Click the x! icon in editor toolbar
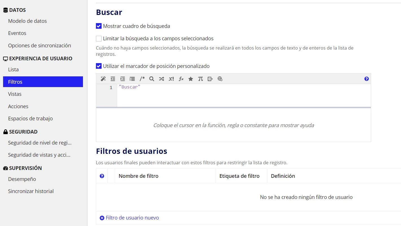The height and width of the screenshot is (226, 401). pyautogui.click(x=171, y=79)
